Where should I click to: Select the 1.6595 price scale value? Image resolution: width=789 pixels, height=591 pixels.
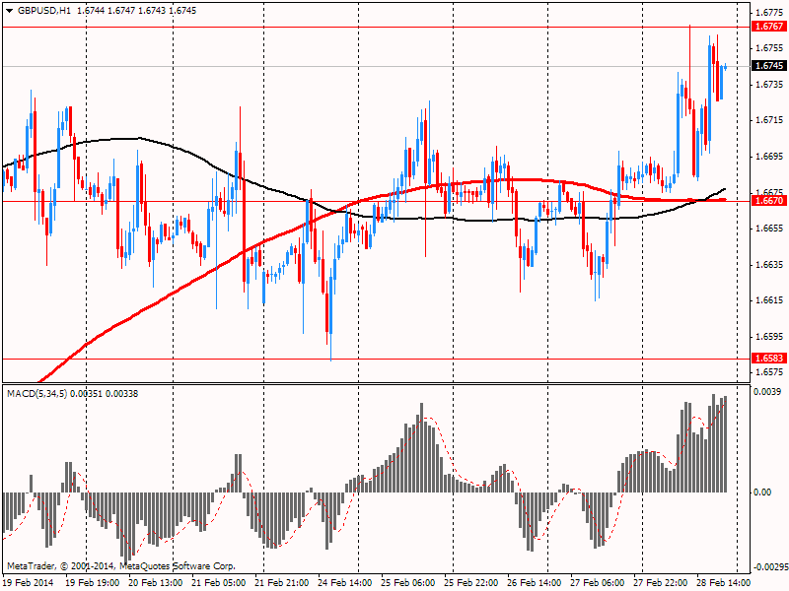click(x=770, y=337)
